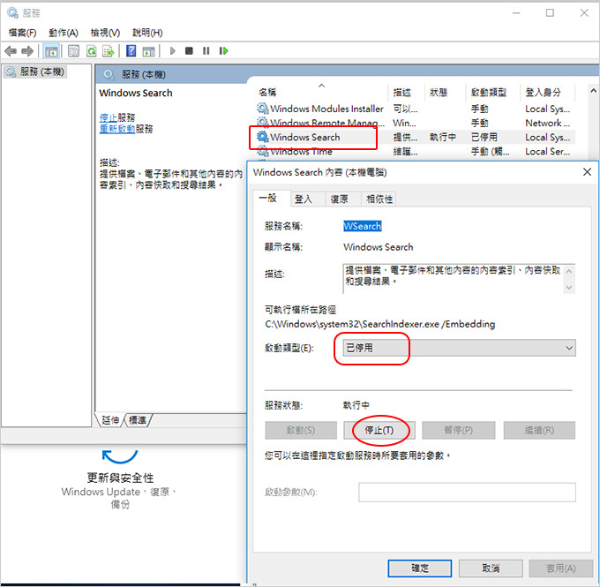Viewport: 600px width, 587px height.
Task: Click the 暫停(P) button
Action: pos(459,431)
